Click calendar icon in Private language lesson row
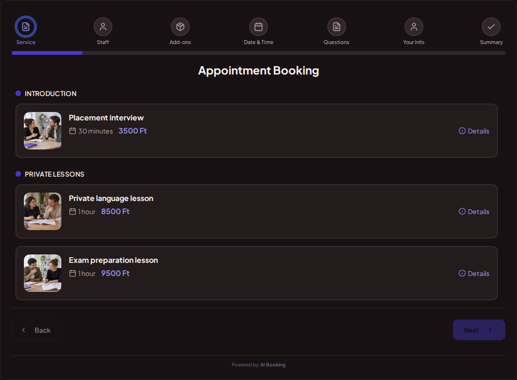 (73, 211)
